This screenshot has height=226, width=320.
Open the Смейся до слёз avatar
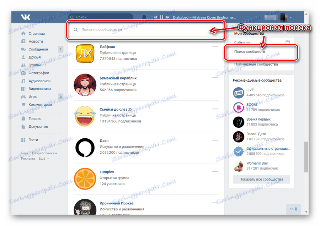click(x=85, y=116)
